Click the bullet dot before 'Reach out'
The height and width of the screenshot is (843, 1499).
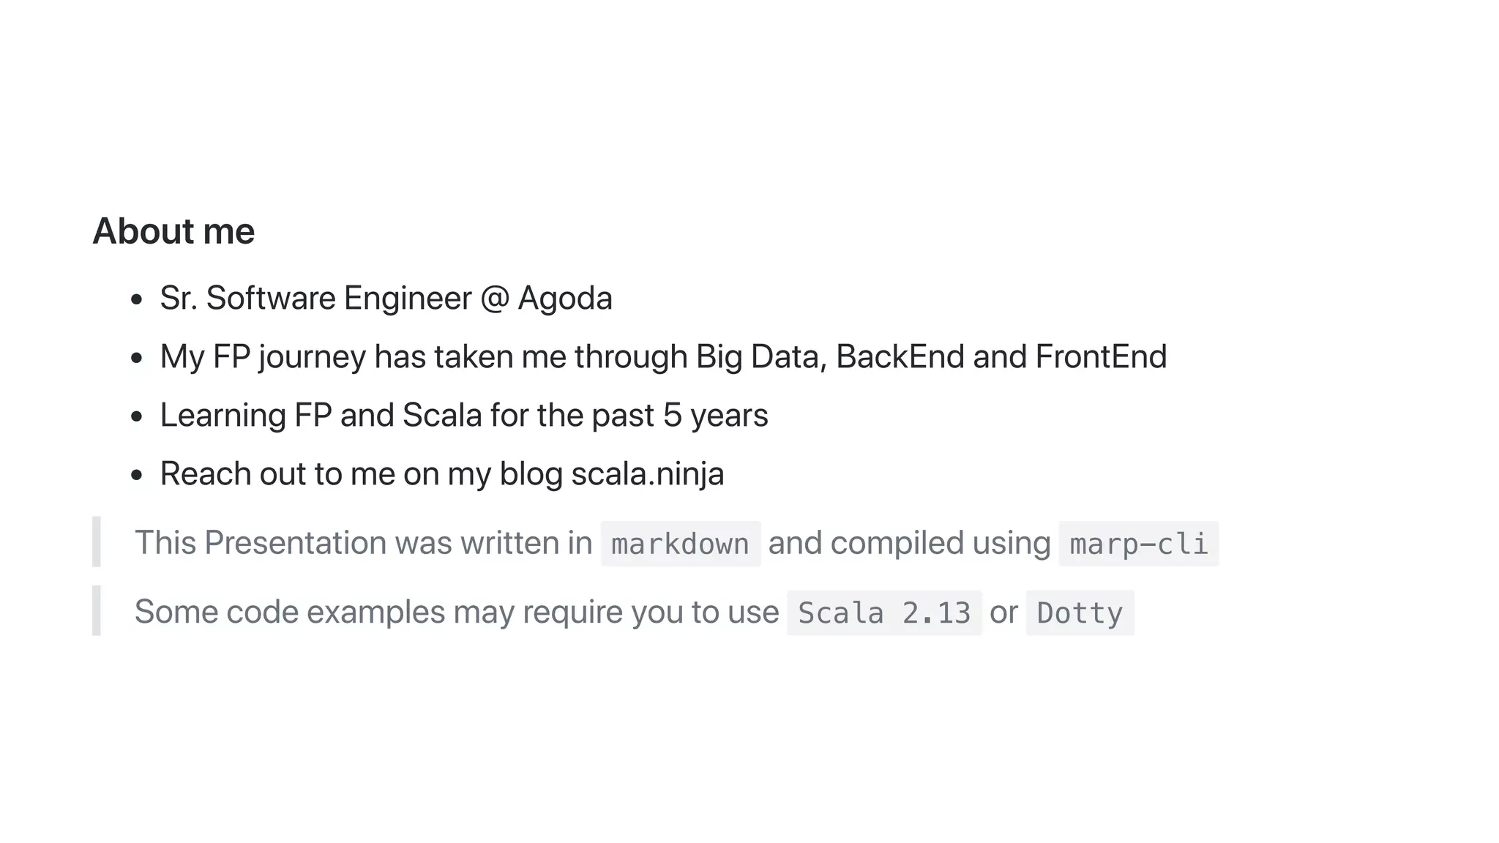136,476
